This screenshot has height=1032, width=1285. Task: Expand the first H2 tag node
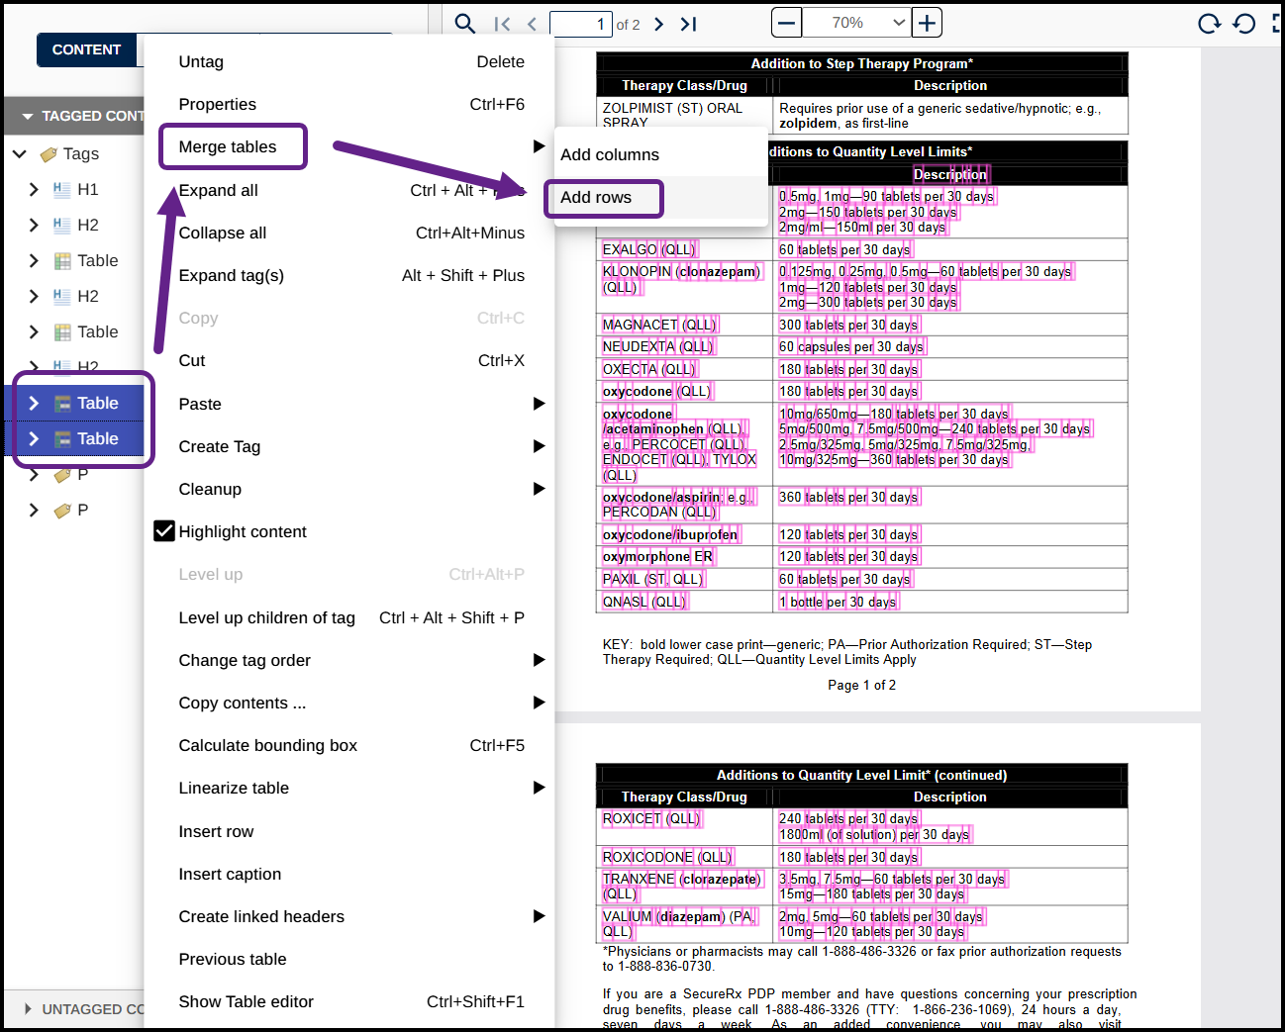click(34, 226)
